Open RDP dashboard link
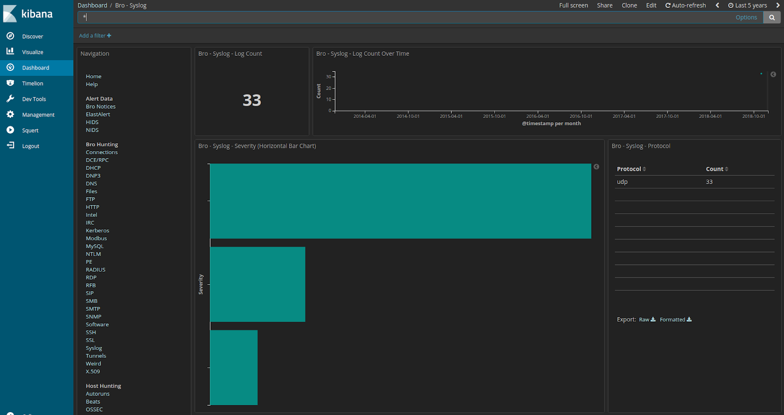Image resolution: width=784 pixels, height=415 pixels. (91, 277)
